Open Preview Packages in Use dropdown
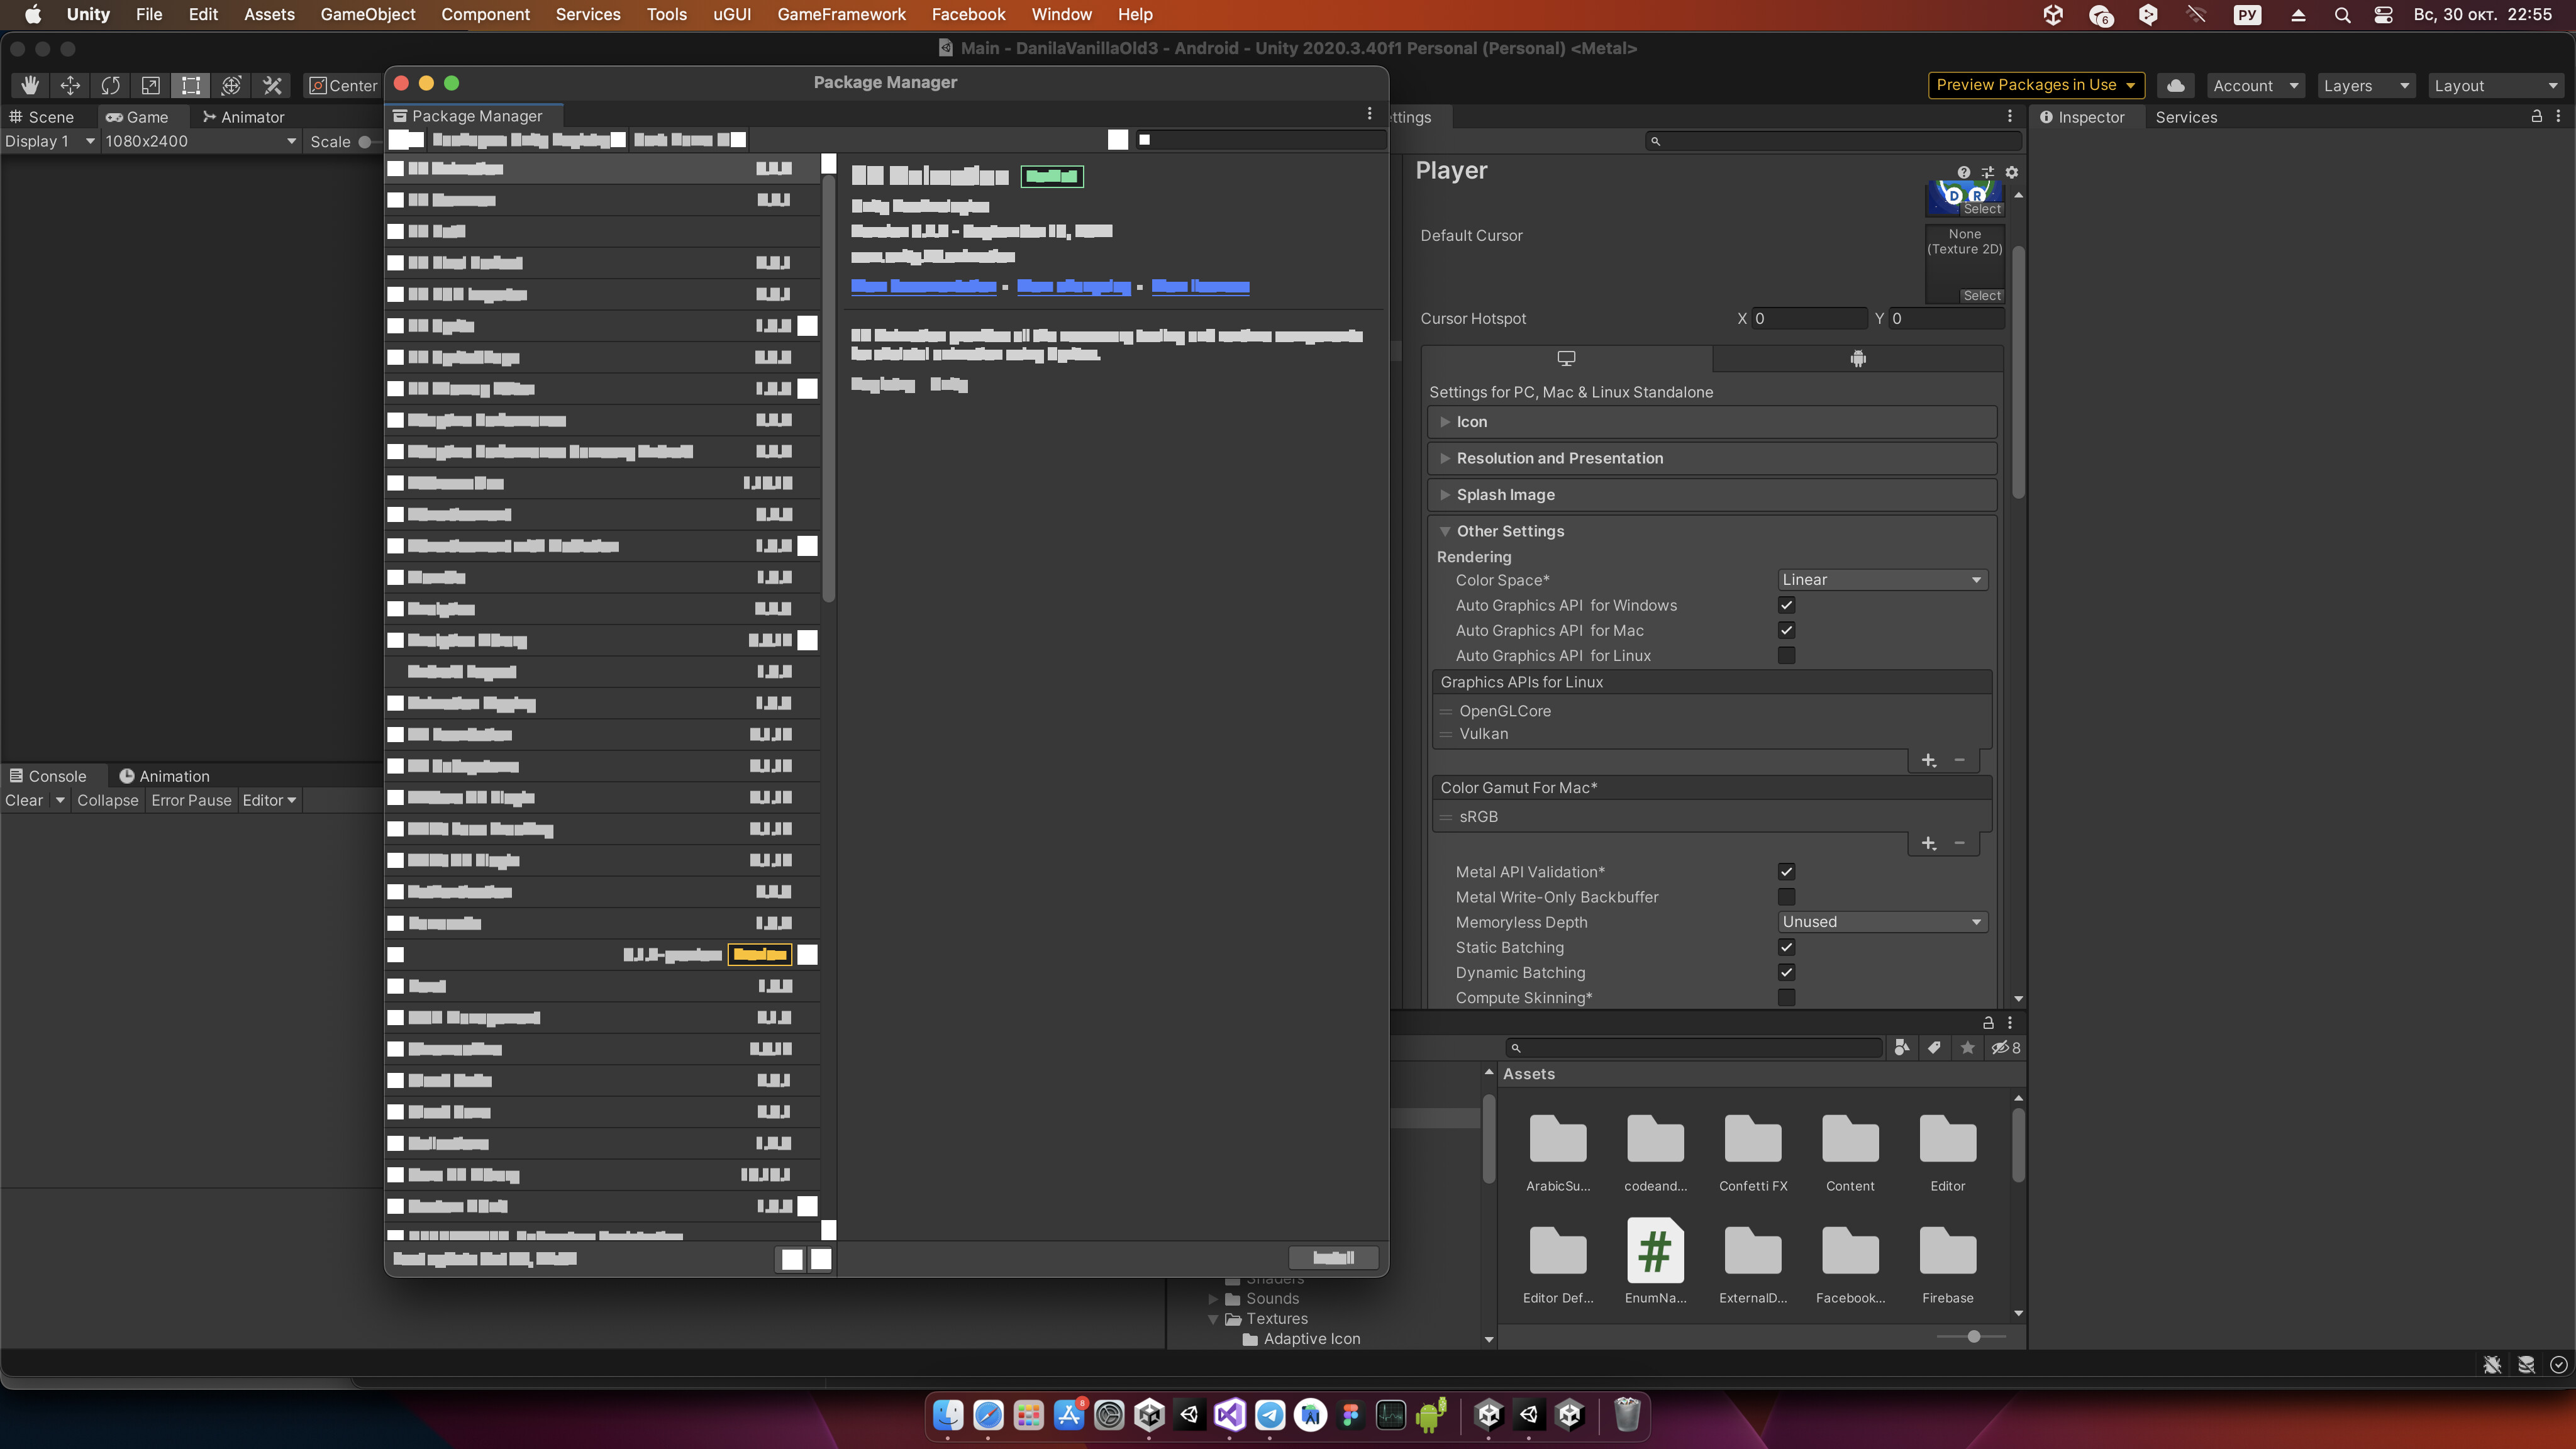This screenshot has height=1449, width=2576. click(2036, 85)
